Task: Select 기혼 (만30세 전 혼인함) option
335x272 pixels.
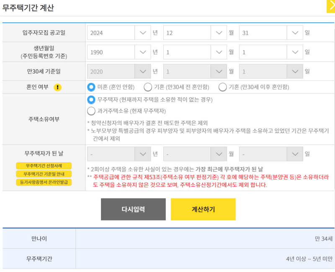Action: (148, 87)
